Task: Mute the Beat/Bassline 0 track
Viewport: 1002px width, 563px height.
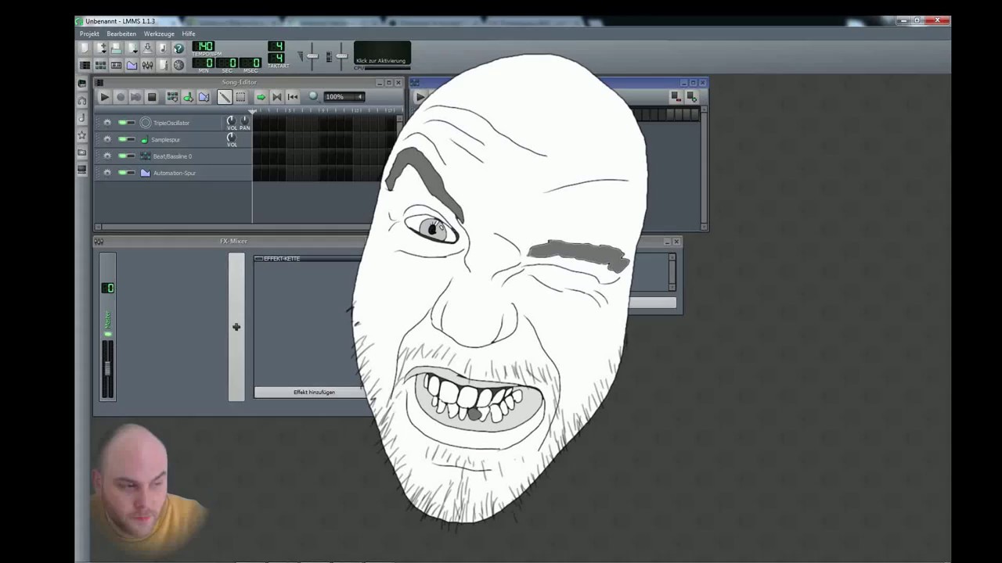Action: (x=122, y=156)
